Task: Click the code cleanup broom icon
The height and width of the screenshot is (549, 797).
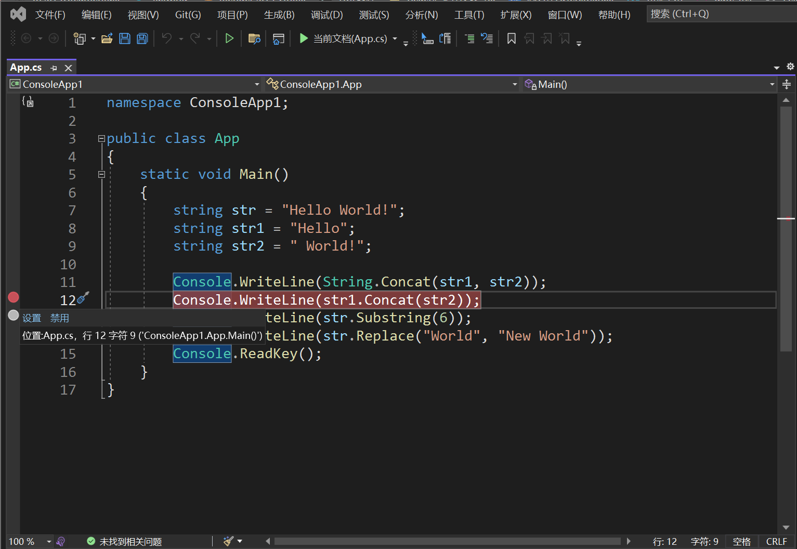Action: click(x=229, y=541)
